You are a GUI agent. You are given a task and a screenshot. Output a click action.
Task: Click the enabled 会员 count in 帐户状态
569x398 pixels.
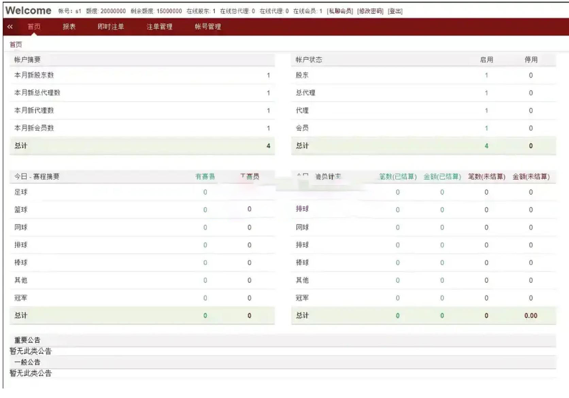pyautogui.click(x=486, y=128)
